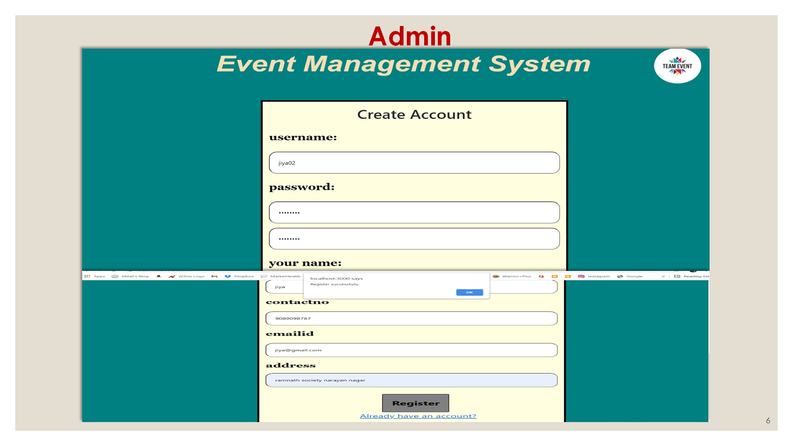Open the Google bookmark
Screen dimensions: 793x446
[x=630, y=276]
